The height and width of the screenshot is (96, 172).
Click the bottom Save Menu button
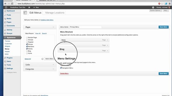[164, 74]
